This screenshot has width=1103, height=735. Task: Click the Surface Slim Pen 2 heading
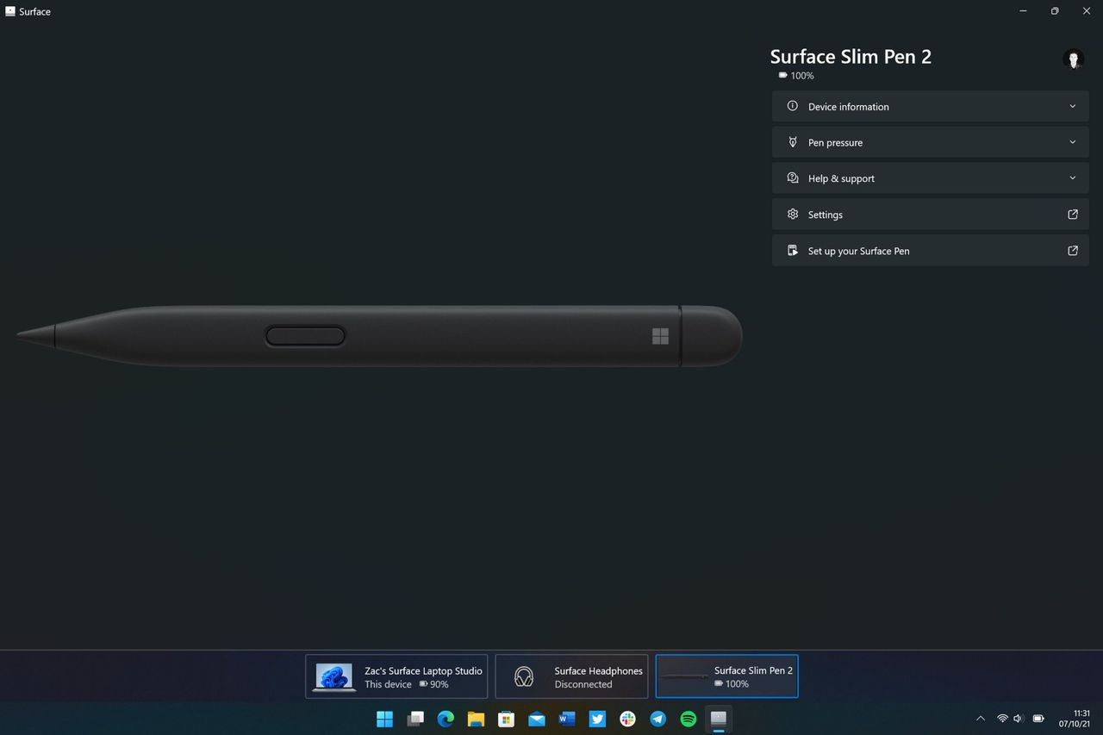[851, 57]
